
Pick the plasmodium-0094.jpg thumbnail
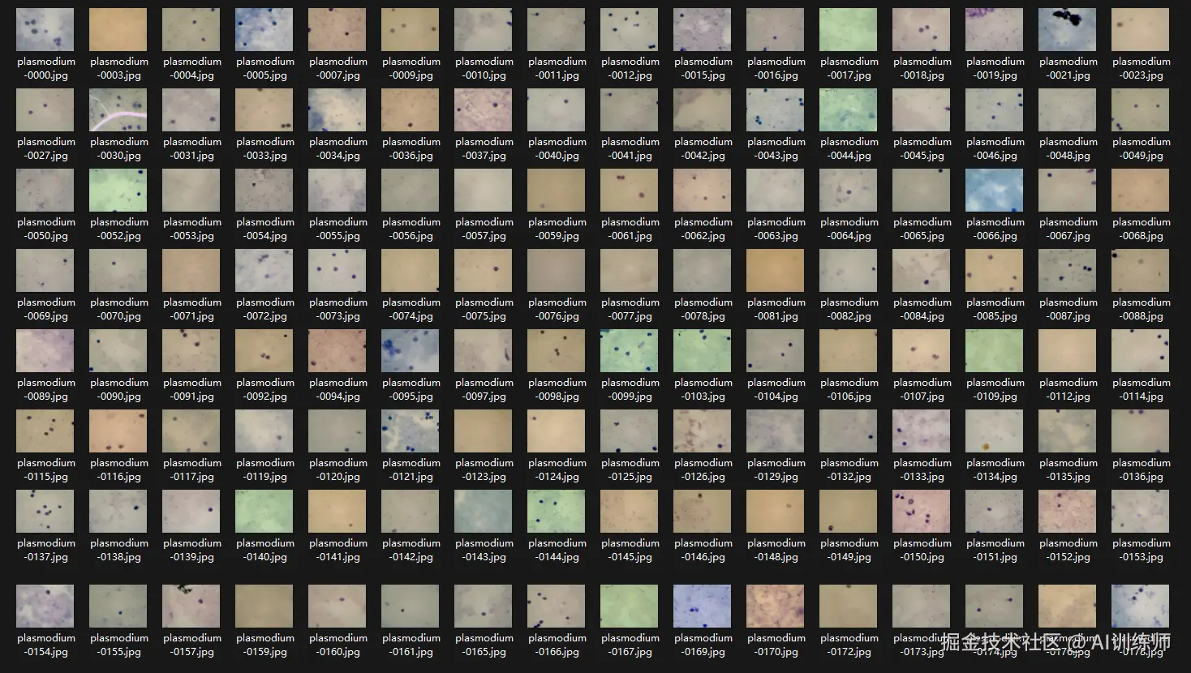[338, 351]
